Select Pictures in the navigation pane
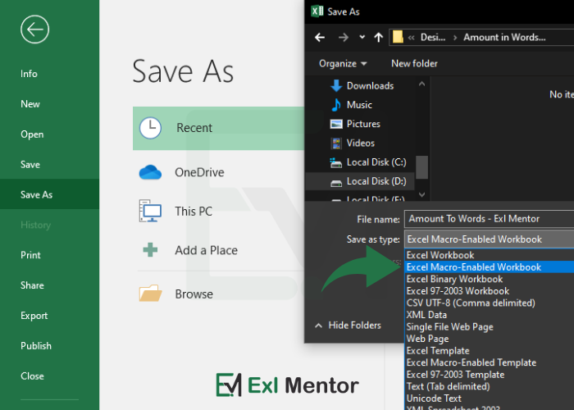This screenshot has height=410, width=574. (x=363, y=124)
